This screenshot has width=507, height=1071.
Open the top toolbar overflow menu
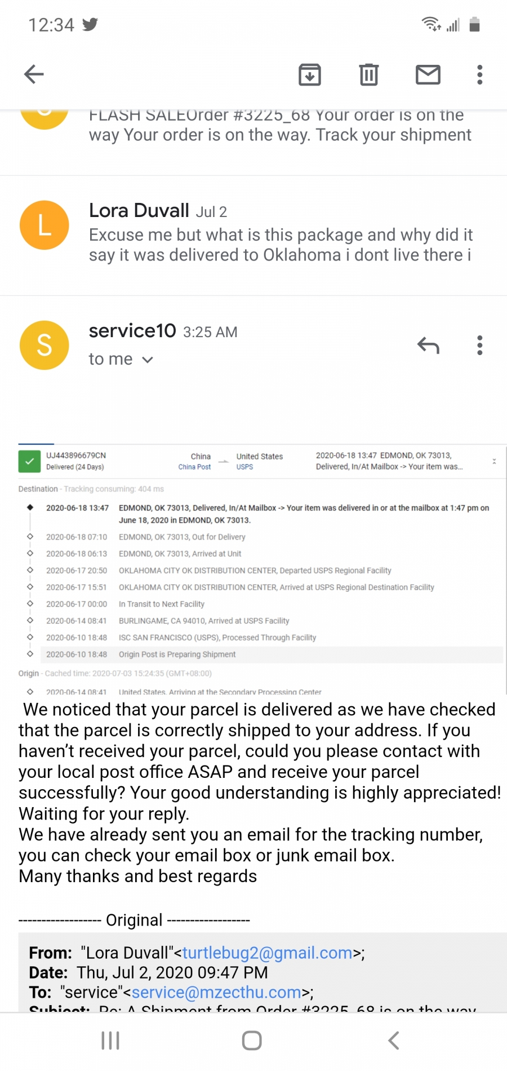(480, 74)
